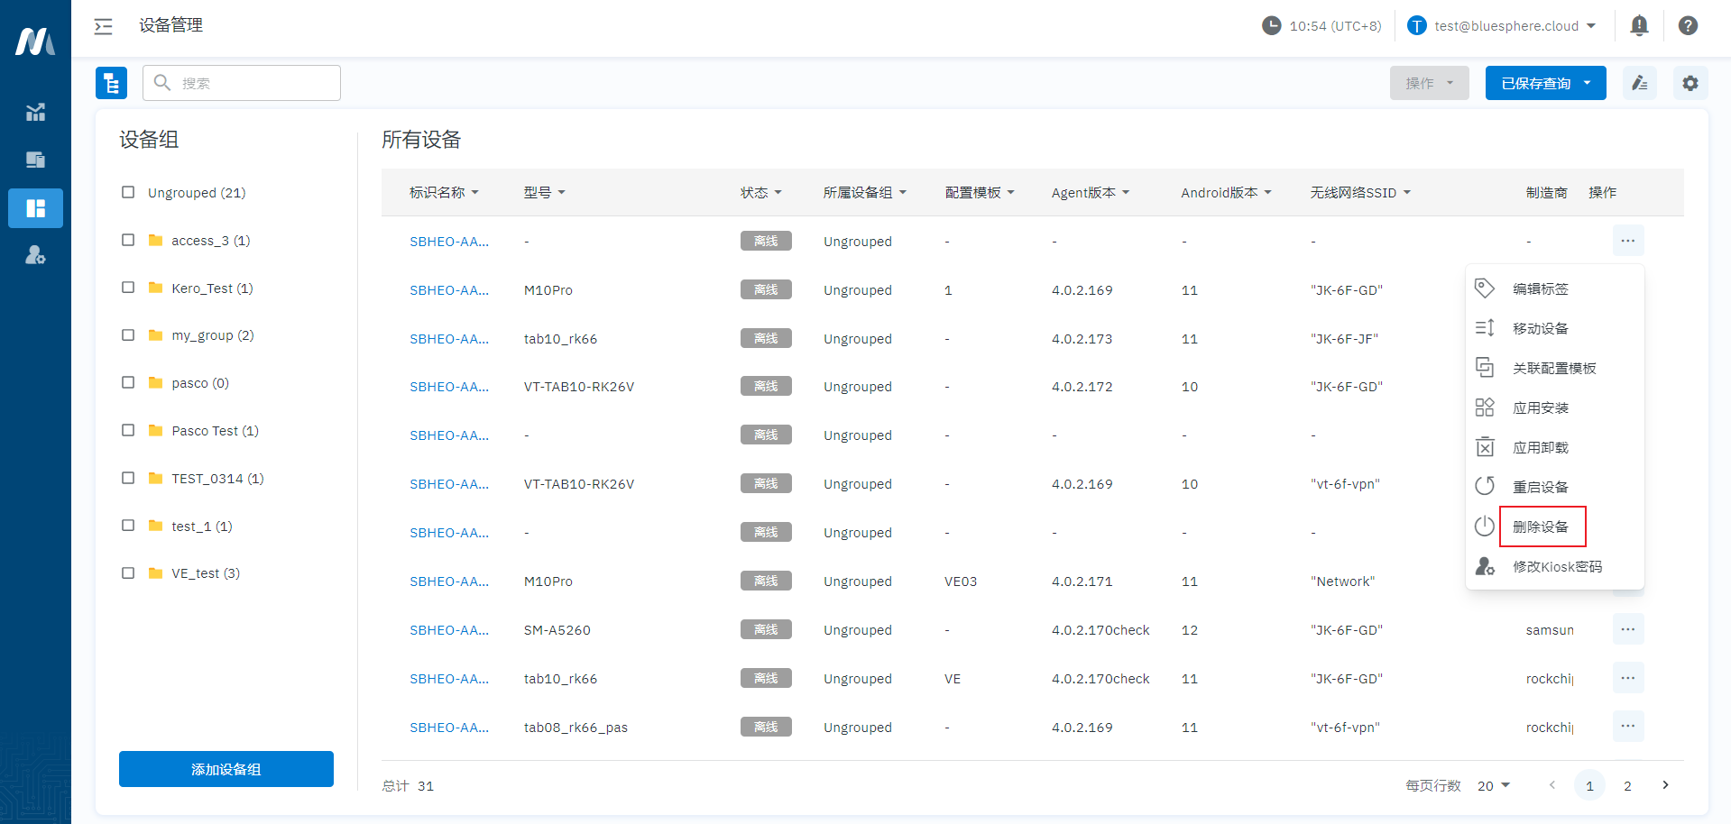Image resolution: width=1731 pixels, height=824 pixels.
Task: Check the Ungrouped (21) group checkbox
Action: (128, 192)
